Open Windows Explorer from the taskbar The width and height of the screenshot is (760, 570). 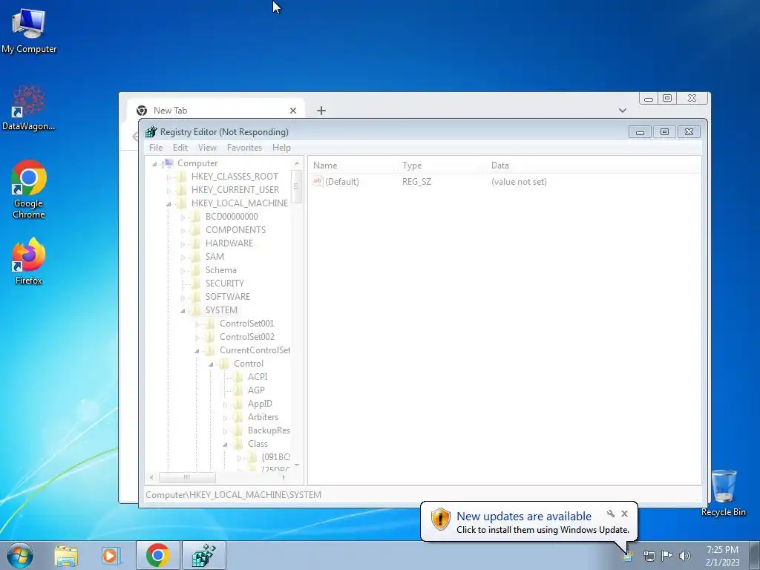tap(66, 555)
